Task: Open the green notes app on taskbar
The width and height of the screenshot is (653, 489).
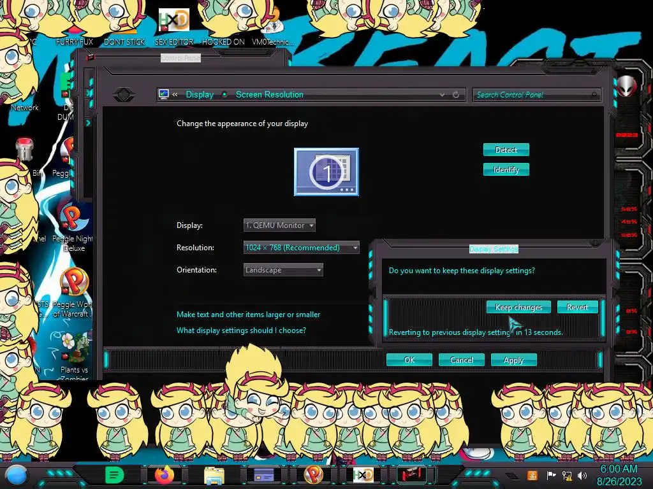Action: point(115,475)
